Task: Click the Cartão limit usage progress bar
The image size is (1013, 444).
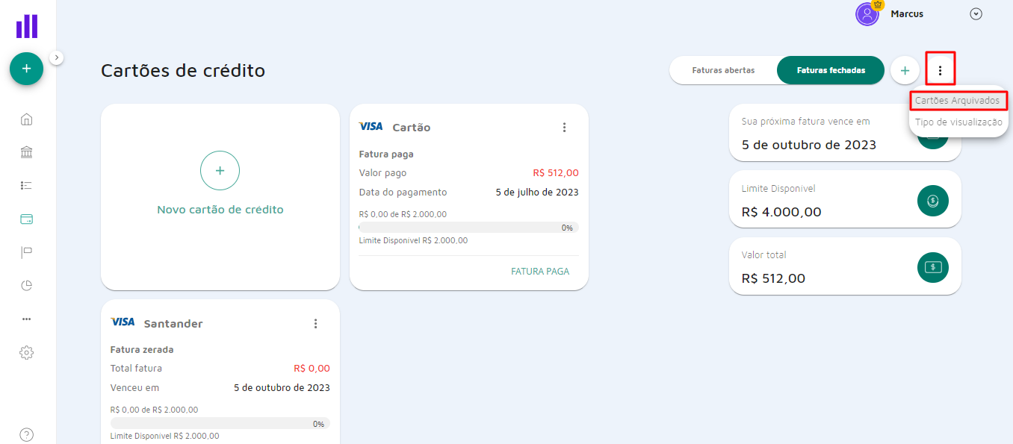Action: pyautogui.click(x=468, y=228)
